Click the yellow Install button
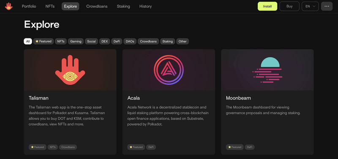This screenshot has width=338, height=159. (267, 6)
